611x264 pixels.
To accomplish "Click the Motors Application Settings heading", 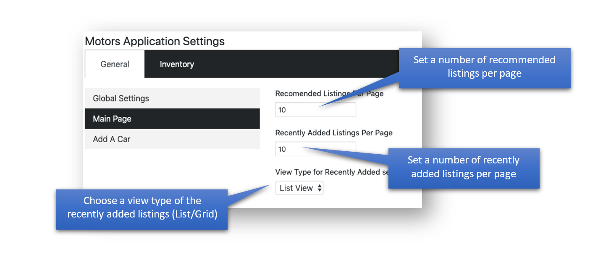I will (x=155, y=41).
